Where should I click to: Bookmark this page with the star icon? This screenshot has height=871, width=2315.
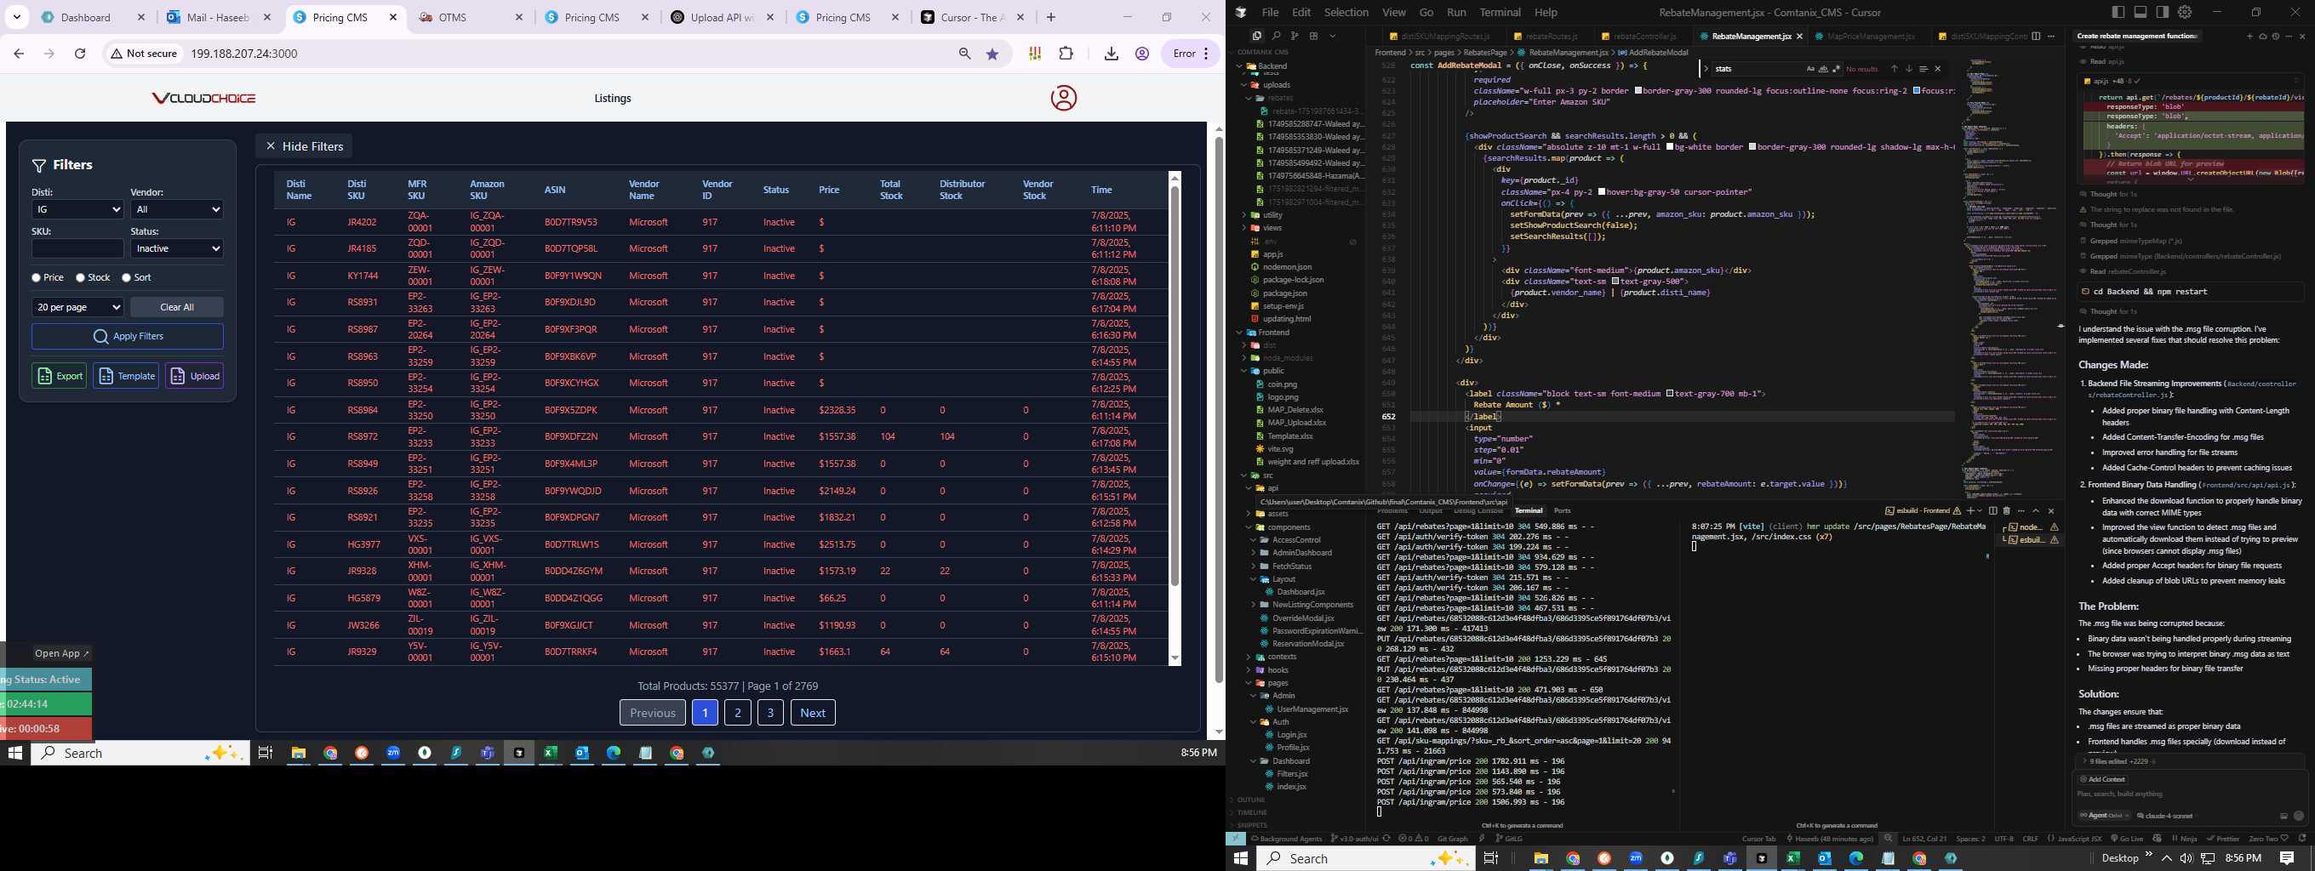(x=992, y=54)
